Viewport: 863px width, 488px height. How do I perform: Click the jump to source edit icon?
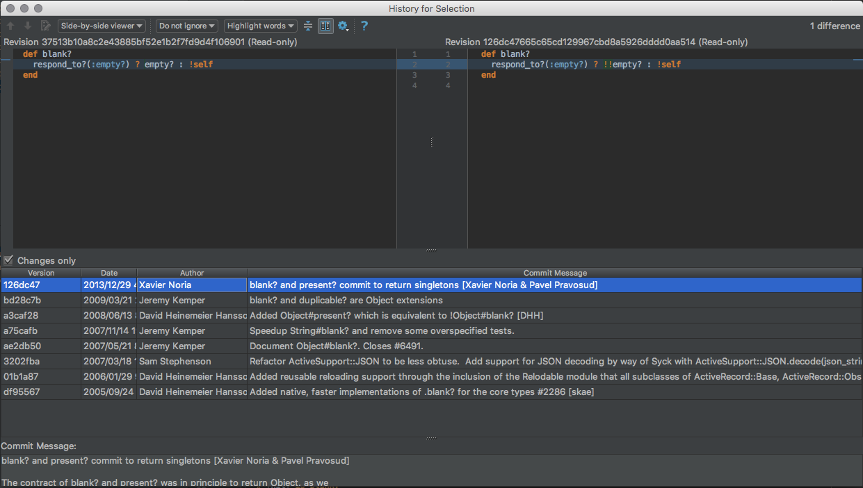coord(46,26)
